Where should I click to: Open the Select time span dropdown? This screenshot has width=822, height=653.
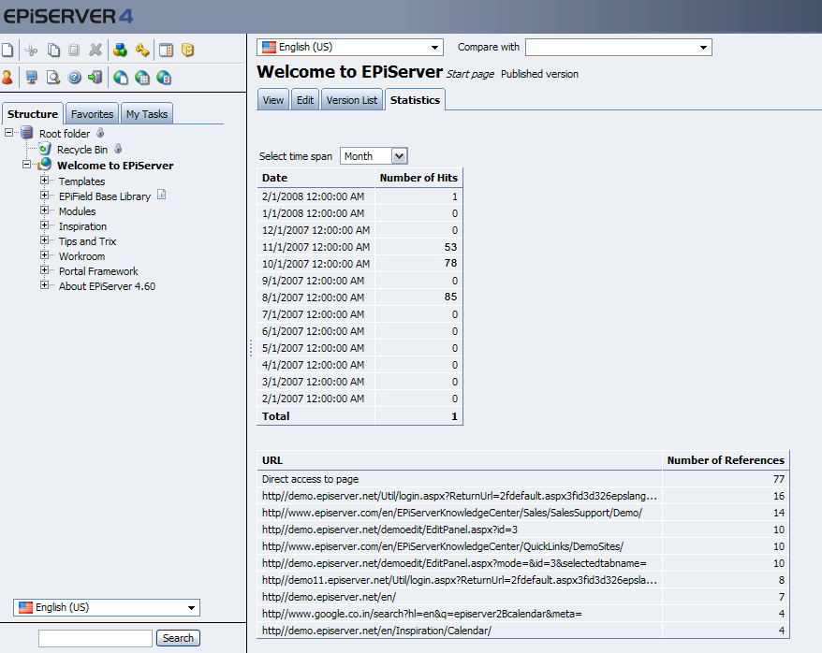[400, 156]
